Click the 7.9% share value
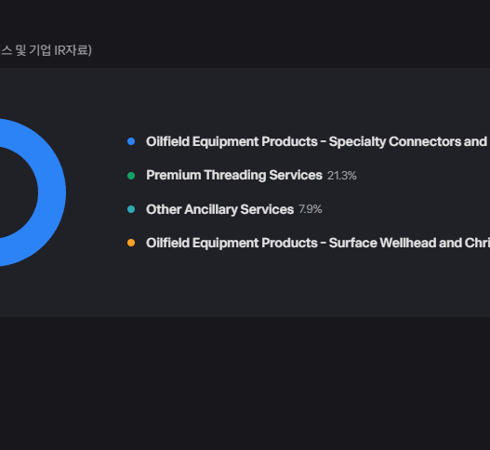This screenshot has height=450, width=490. (311, 209)
